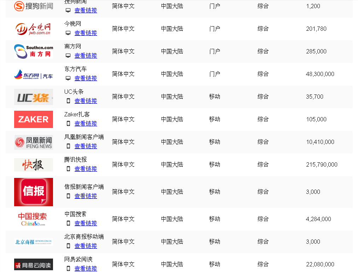This screenshot has height=272, width=358.
Task: Click the red 信报 app logo
Action: coord(34,192)
